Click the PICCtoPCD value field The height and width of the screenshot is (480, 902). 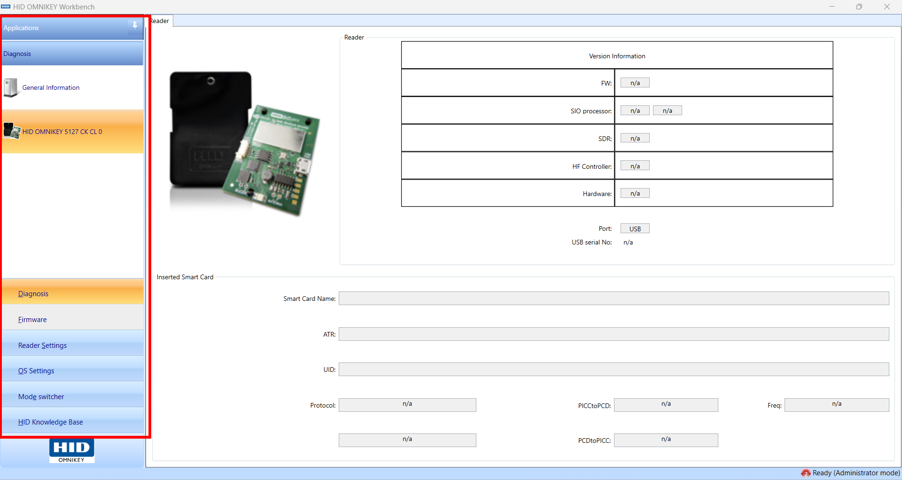coord(666,405)
